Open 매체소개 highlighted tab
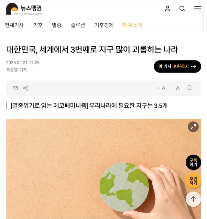207x219 pixels. pyautogui.click(x=132, y=25)
